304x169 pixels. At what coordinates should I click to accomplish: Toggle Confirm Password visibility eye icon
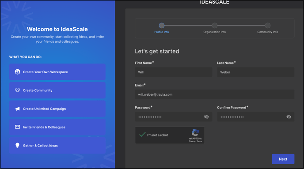(x=289, y=117)
